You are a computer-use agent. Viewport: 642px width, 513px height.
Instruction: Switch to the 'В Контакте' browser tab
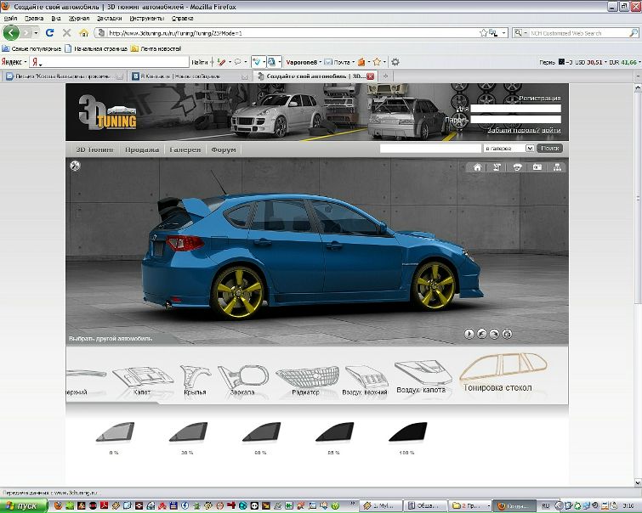(190, 76)
